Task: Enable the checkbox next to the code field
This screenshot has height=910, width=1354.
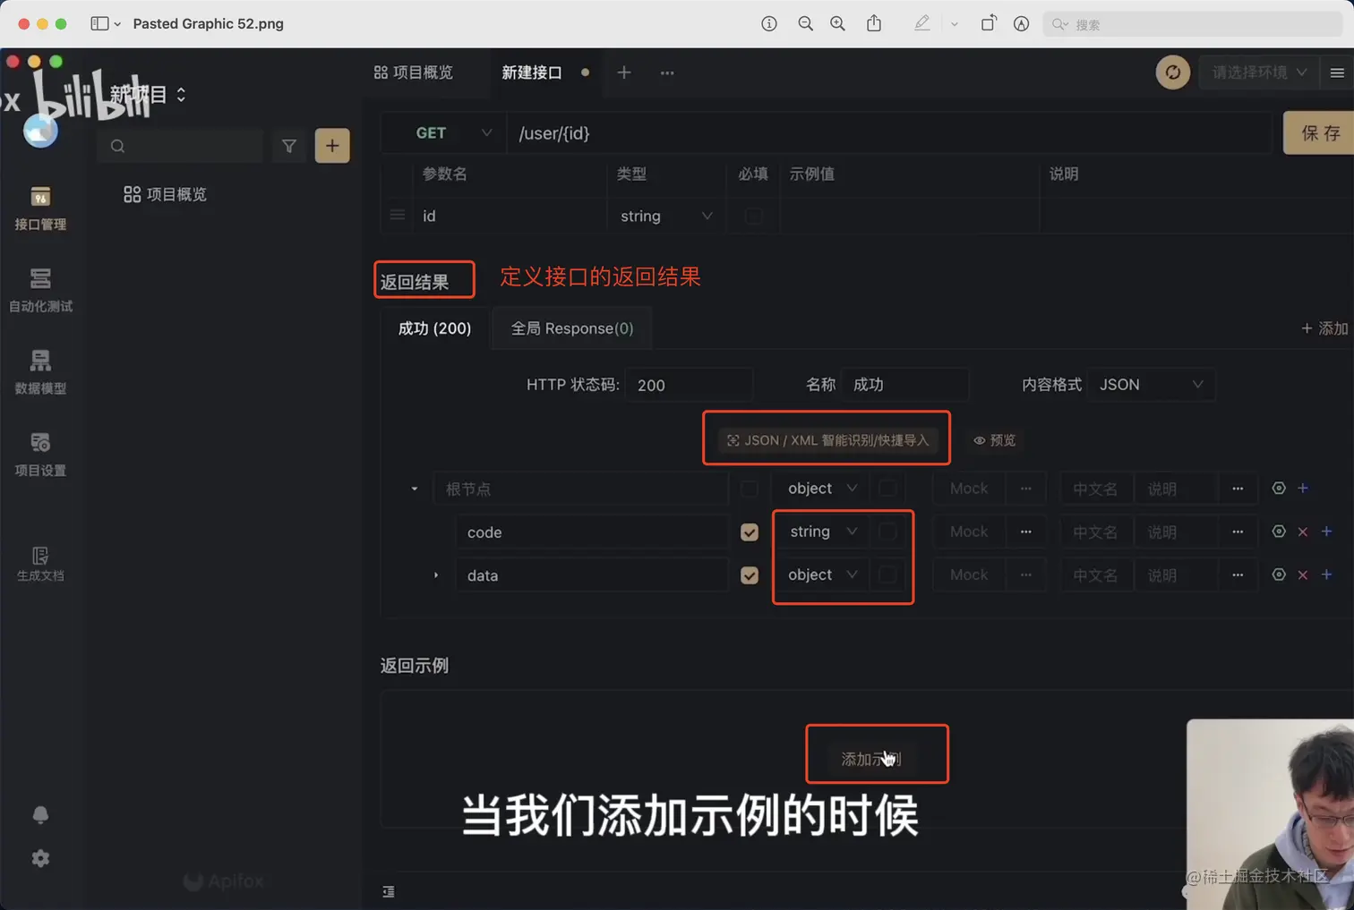Action: coord(749,532)
